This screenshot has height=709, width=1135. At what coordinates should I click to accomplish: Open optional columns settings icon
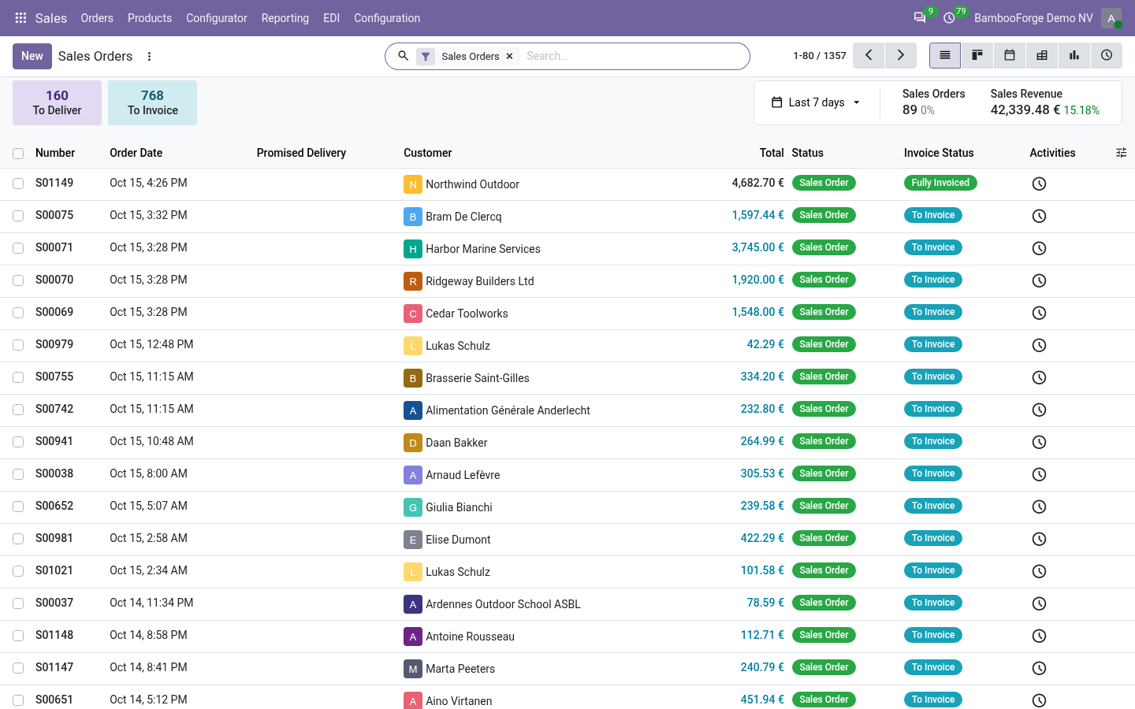(1122, 153)
